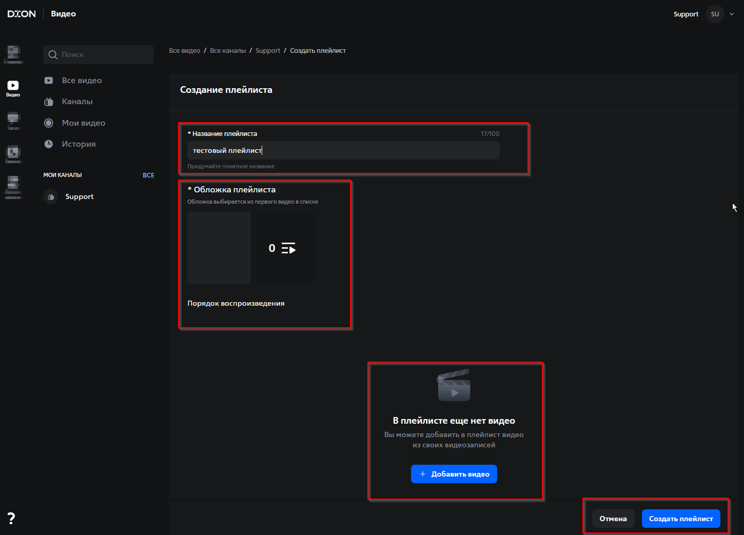
Task: Click the DION logo
Action: [22, 14]
